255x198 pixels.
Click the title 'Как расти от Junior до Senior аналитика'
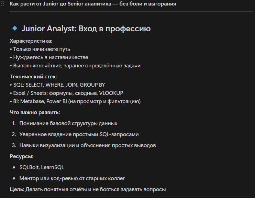click(60, 3)
